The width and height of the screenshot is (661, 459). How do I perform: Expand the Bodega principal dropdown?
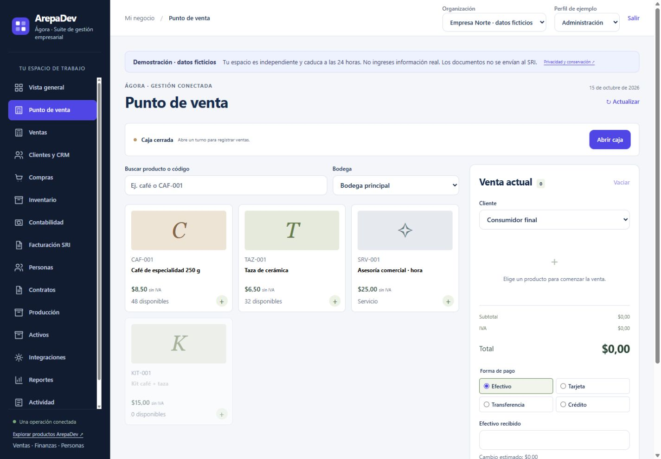[396, 185]
